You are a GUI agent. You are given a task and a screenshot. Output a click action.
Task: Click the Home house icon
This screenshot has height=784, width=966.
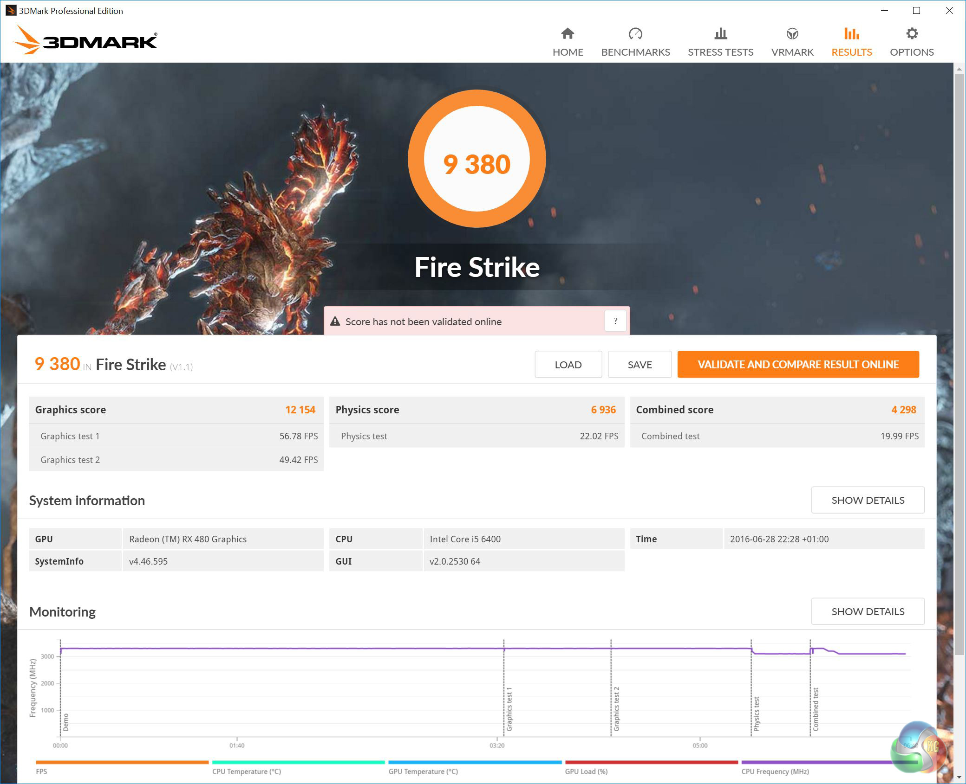click(568, 33)
